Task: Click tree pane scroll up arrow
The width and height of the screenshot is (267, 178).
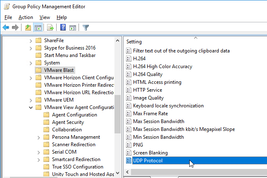Action: (x=117, y=40)
